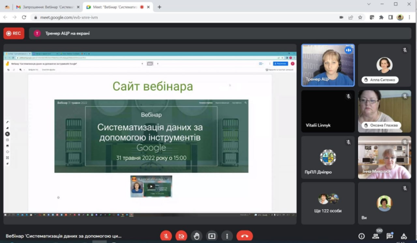417x243 pixels.
Task: Reload the Meet page
Action: (24, 17)
